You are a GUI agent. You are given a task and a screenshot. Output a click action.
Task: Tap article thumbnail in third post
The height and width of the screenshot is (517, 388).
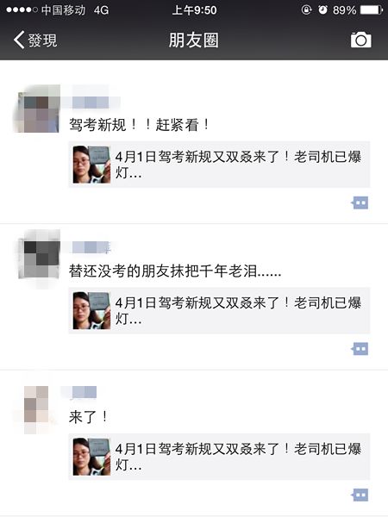[91, 457]
